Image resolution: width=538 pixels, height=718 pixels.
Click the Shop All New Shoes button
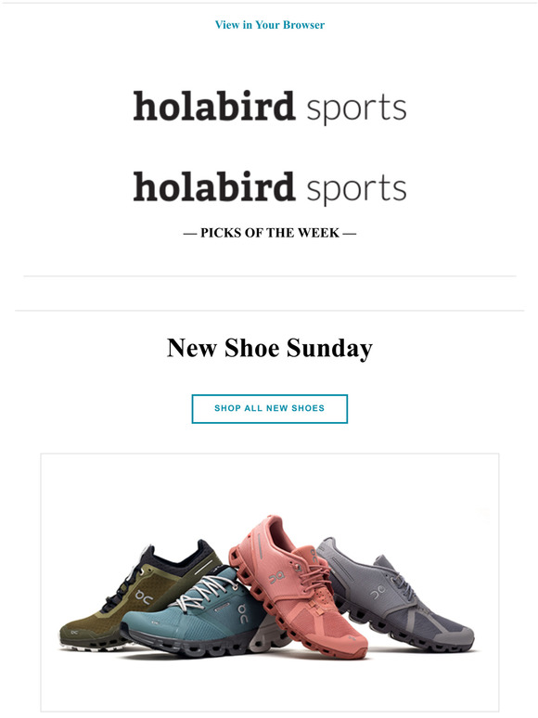270,408
